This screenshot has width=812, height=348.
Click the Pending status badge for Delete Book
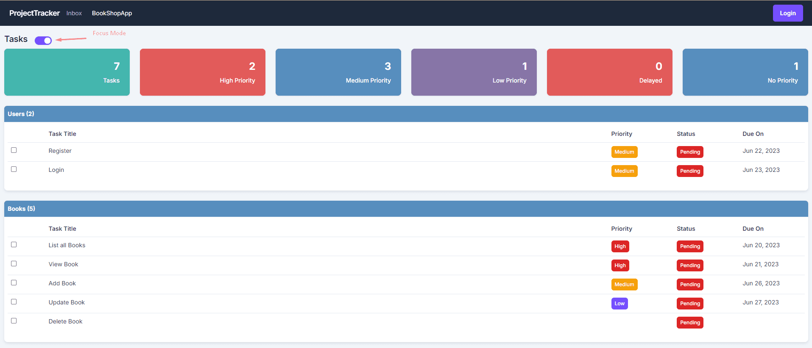(x=689, y=323)
